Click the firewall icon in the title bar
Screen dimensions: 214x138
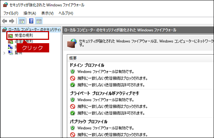6,5
